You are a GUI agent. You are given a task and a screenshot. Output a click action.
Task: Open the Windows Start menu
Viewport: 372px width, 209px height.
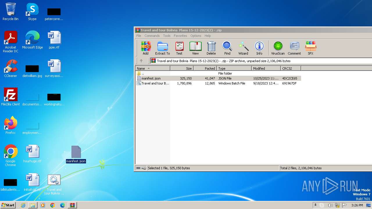point(8,205)
